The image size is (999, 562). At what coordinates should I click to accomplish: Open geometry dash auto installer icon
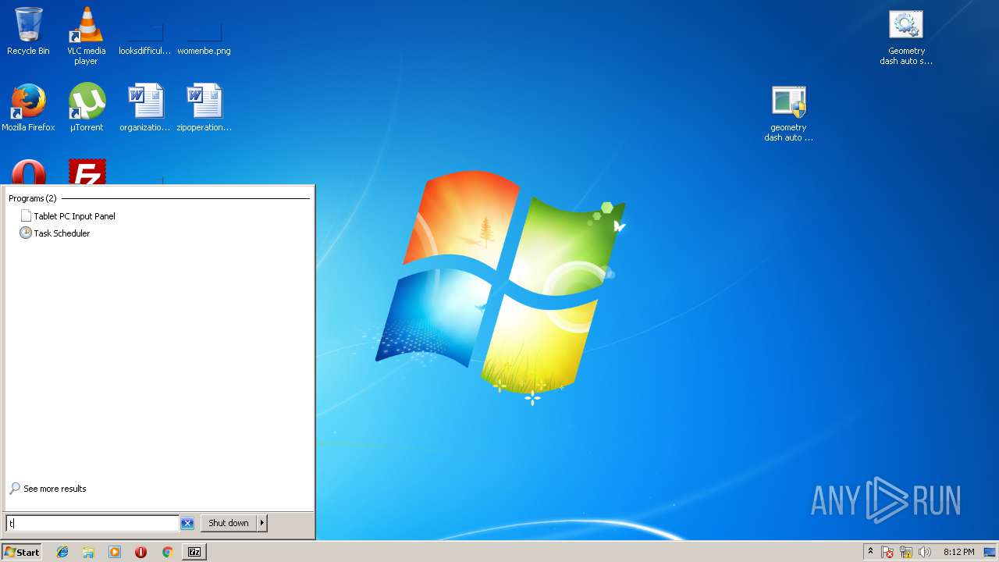[788, 114]
